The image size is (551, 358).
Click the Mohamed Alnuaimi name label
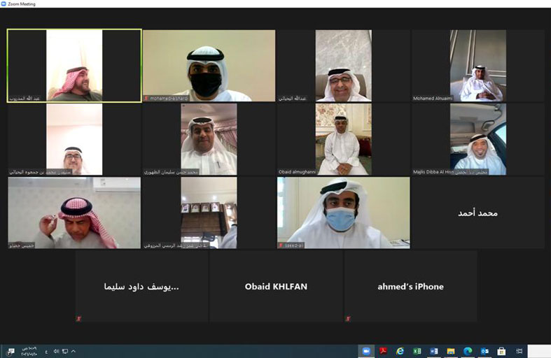[x=433, y=99]
